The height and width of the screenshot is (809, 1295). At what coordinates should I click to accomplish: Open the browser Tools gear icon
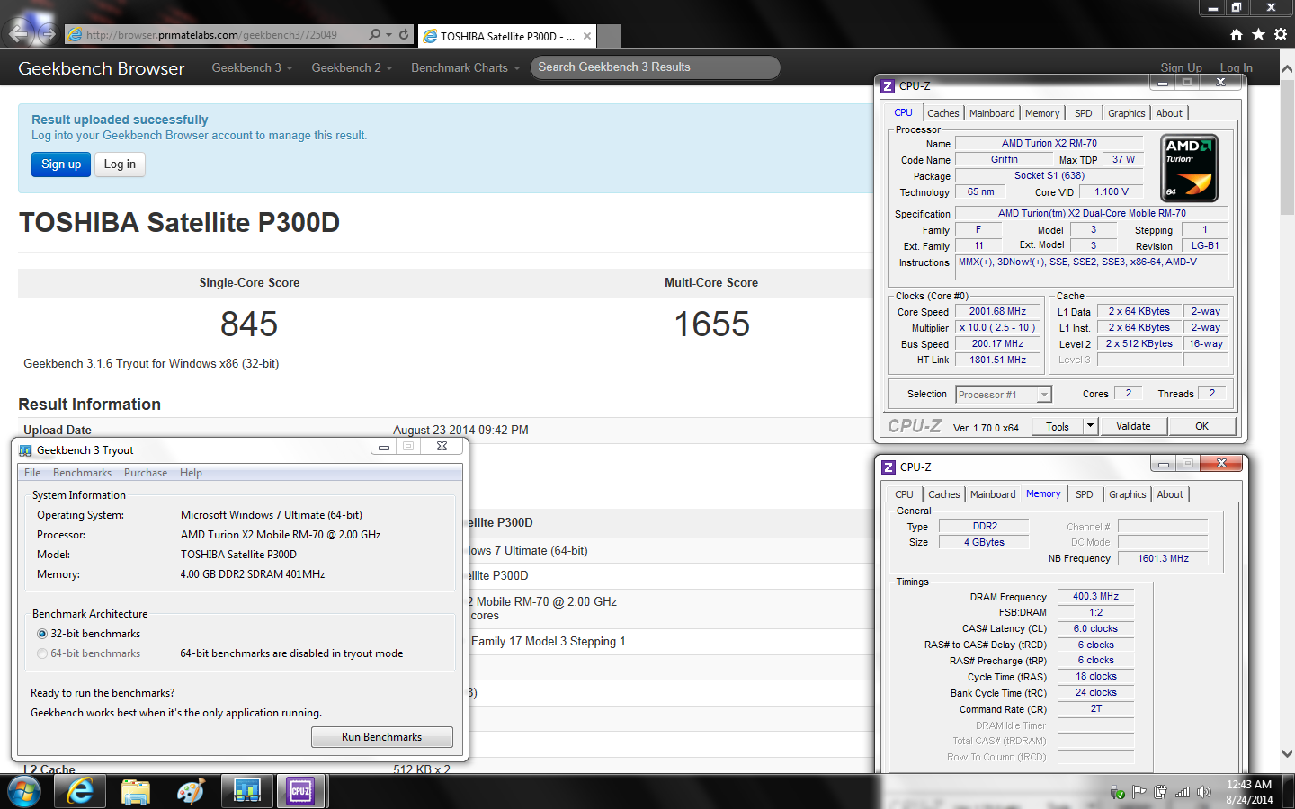point(1280,34)
